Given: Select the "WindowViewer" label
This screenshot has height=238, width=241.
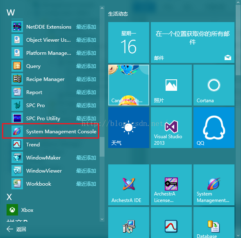Looking at the screenshot, I should click(44, 171).
